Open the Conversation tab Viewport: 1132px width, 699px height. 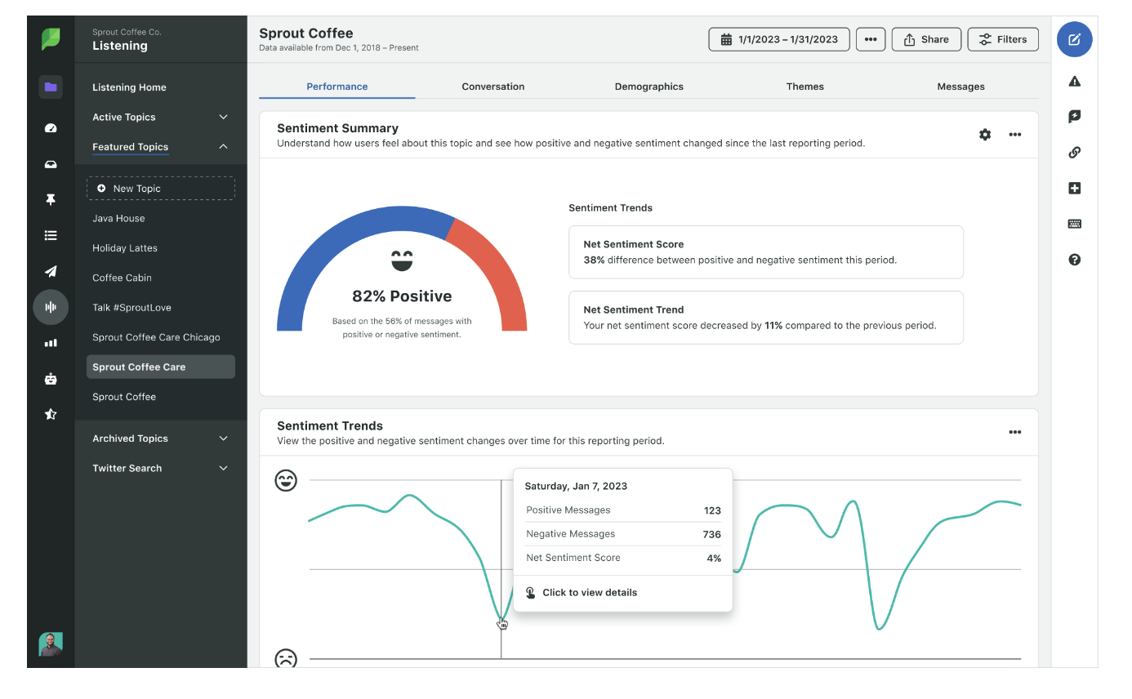(492, 86)
